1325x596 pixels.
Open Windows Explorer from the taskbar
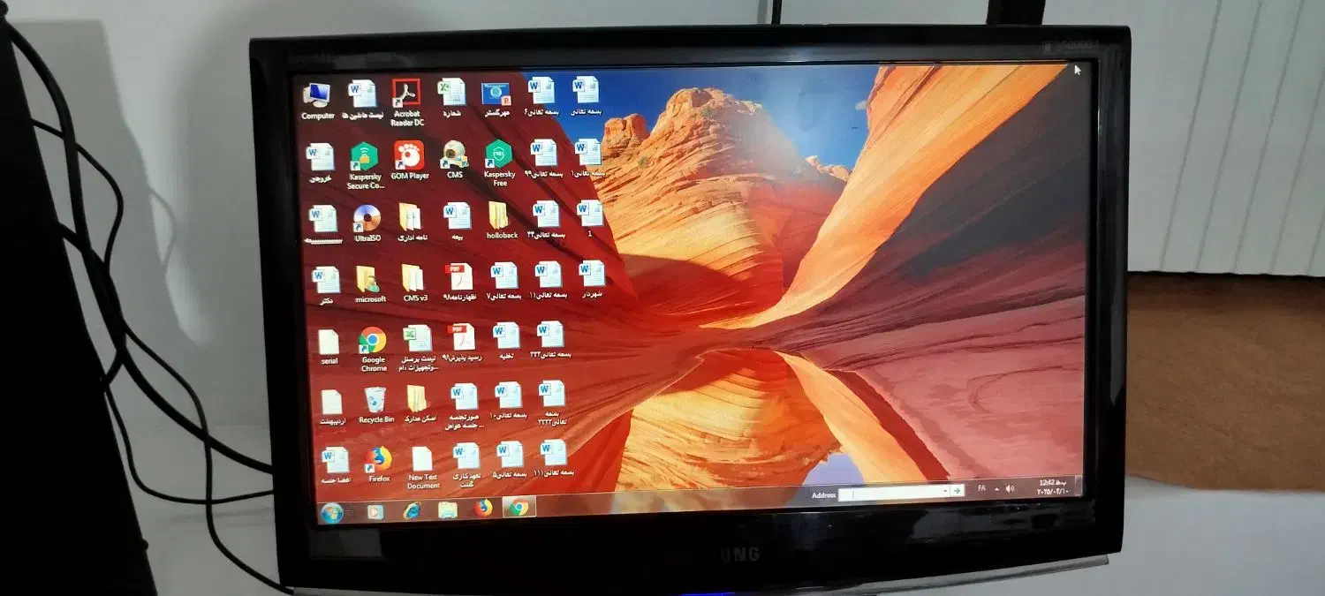click(448, 509)
